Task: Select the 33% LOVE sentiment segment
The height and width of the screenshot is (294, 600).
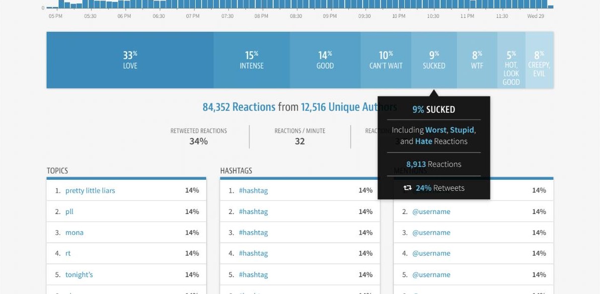Action: [x=130, y=60]
